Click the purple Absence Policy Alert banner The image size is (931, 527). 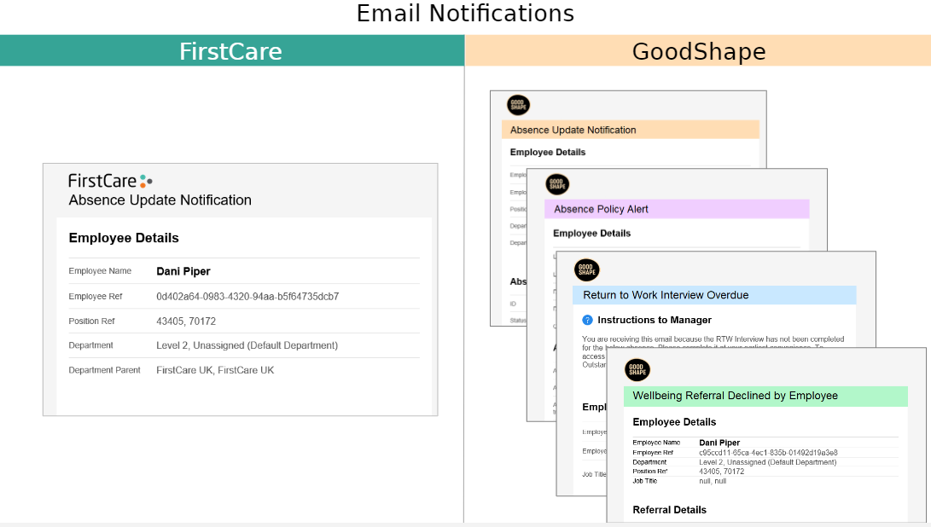(x=677, y=209)
